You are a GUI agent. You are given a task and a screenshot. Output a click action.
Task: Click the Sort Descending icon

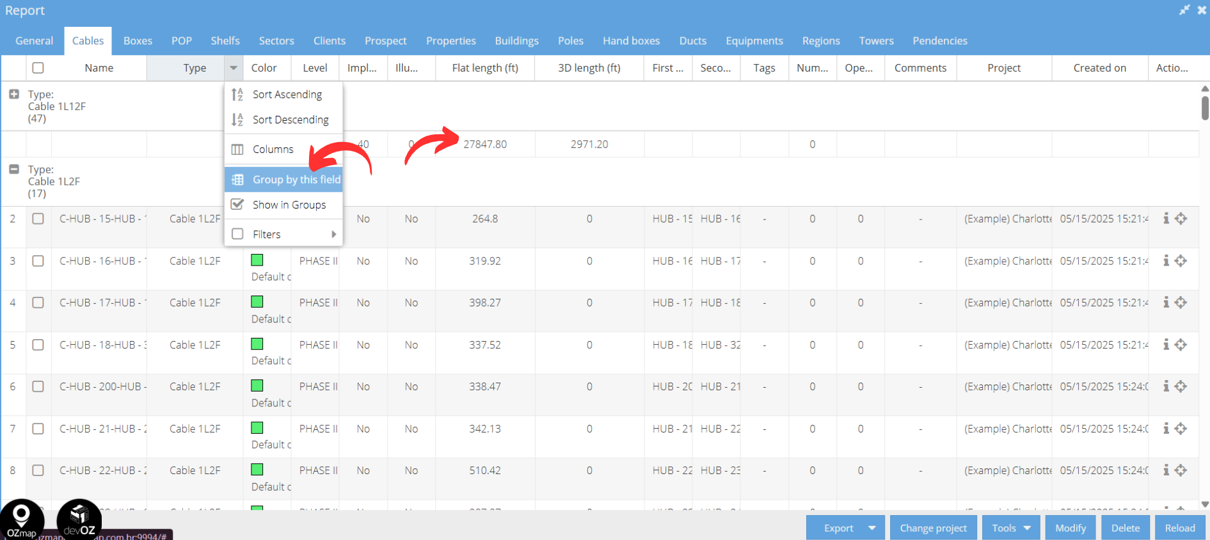(237, 120)
